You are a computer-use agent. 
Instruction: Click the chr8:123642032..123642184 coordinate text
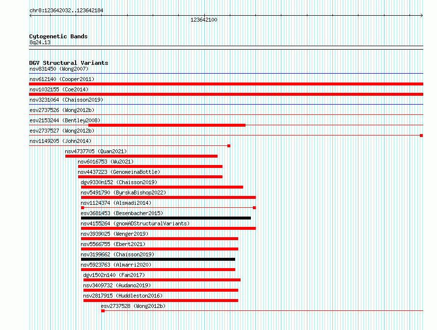pyautogui.click(x=66, y=10)
